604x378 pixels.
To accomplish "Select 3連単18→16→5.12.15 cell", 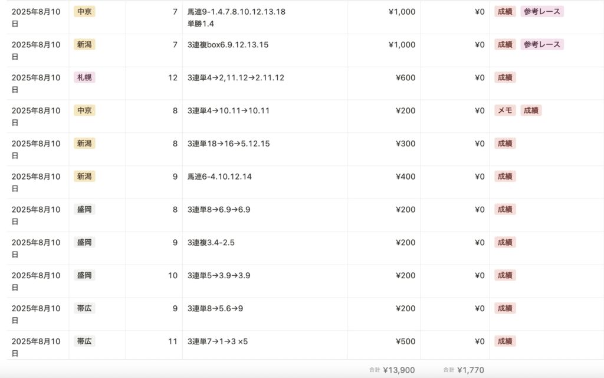I will point(265,149).
